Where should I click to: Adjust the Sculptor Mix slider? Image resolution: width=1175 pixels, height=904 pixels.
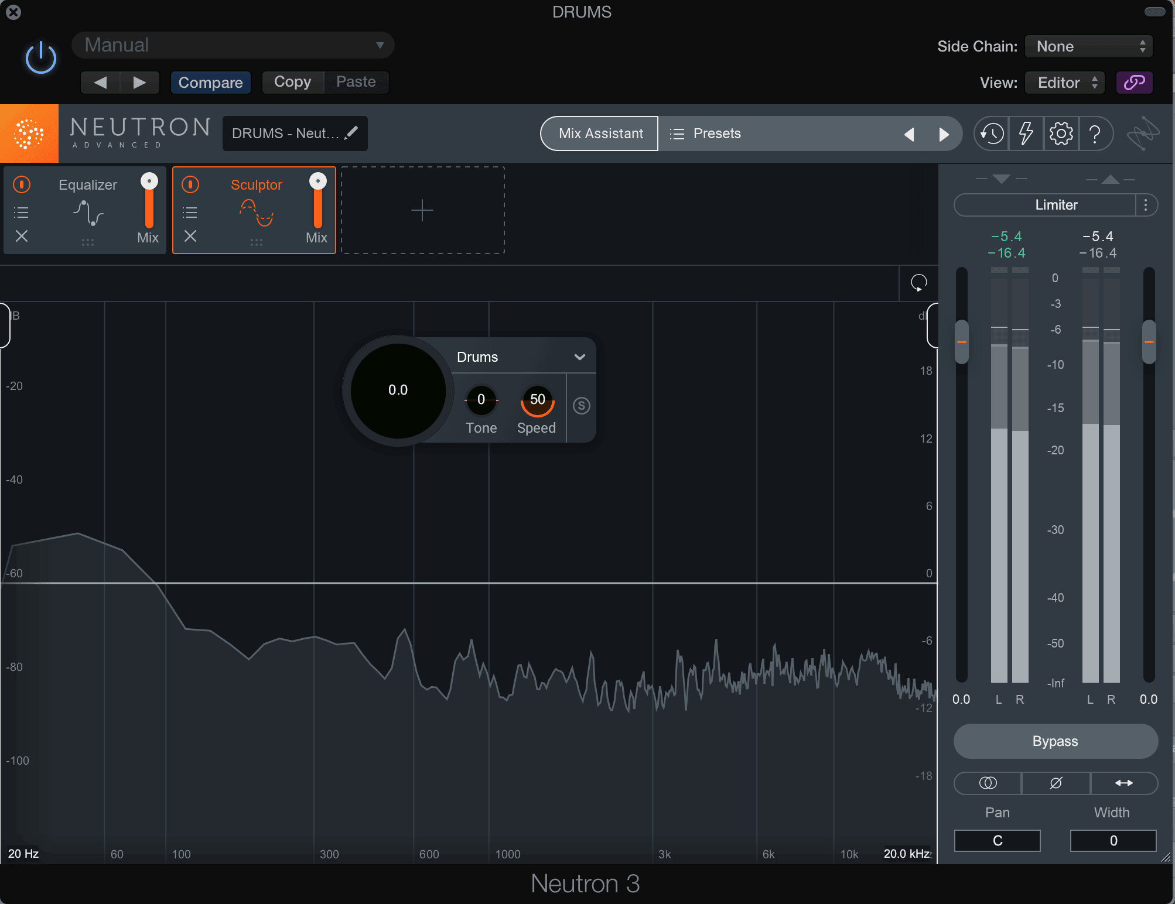(x=318, y=200)
